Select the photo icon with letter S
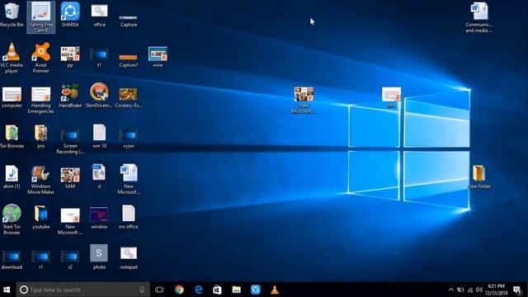 pos(99,257)
